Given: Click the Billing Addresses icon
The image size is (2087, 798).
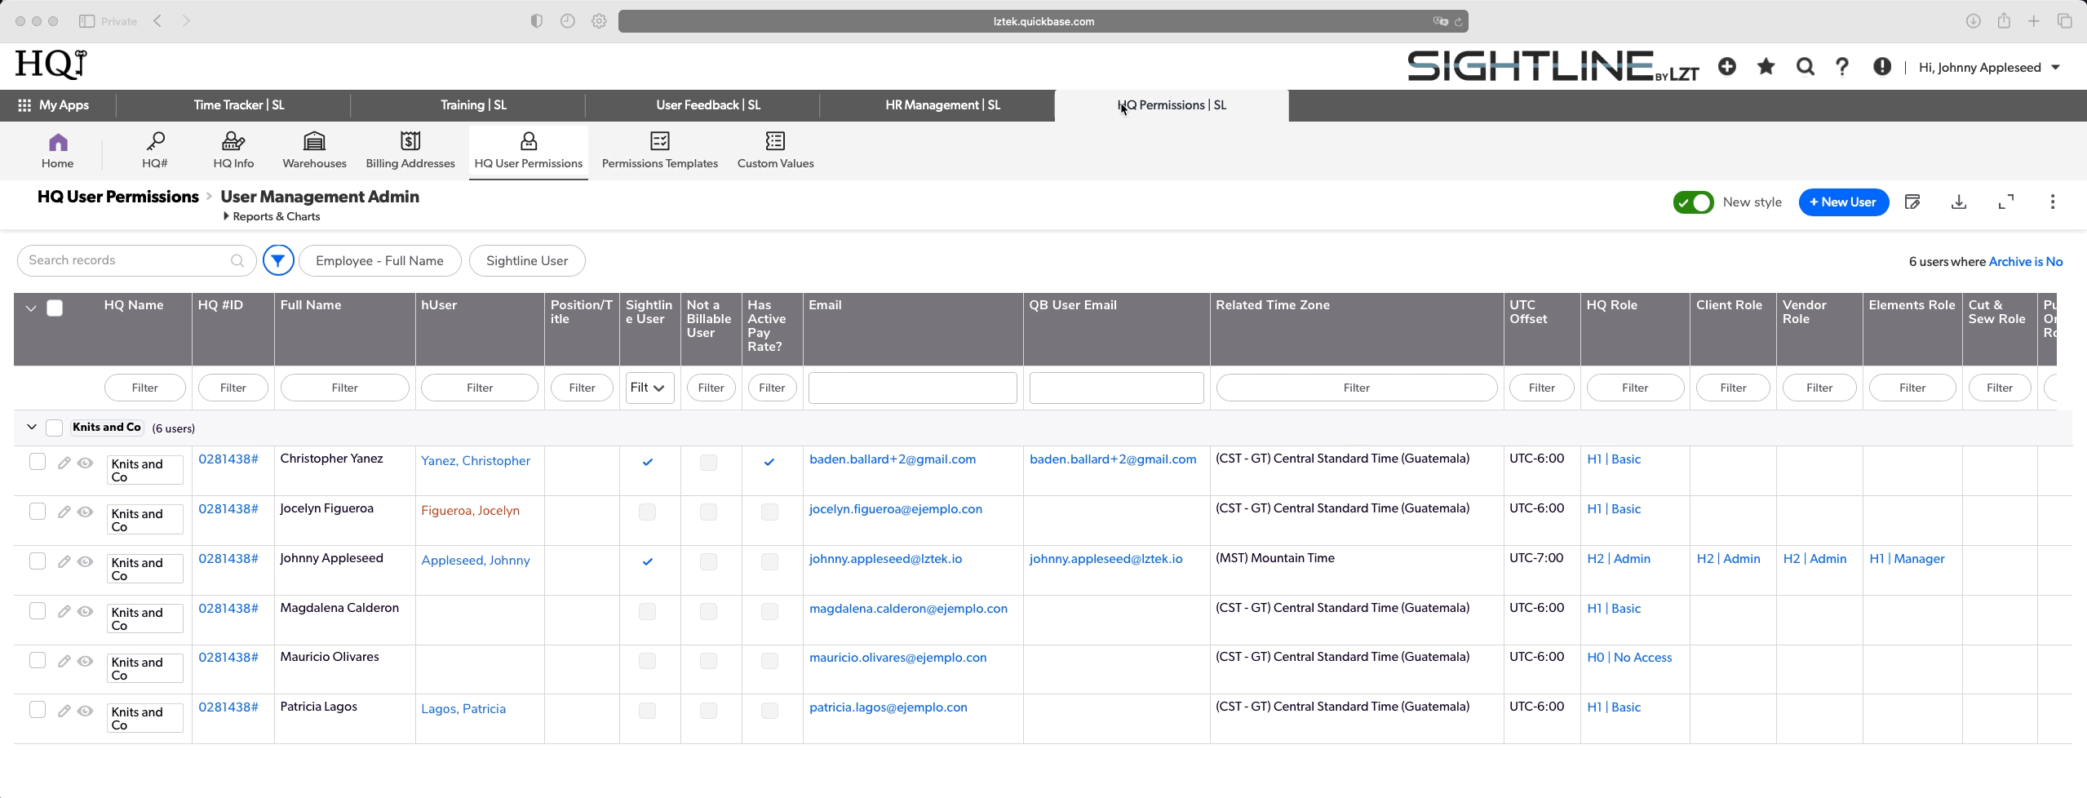Looking at the screenshot, I should click(410, 150).
